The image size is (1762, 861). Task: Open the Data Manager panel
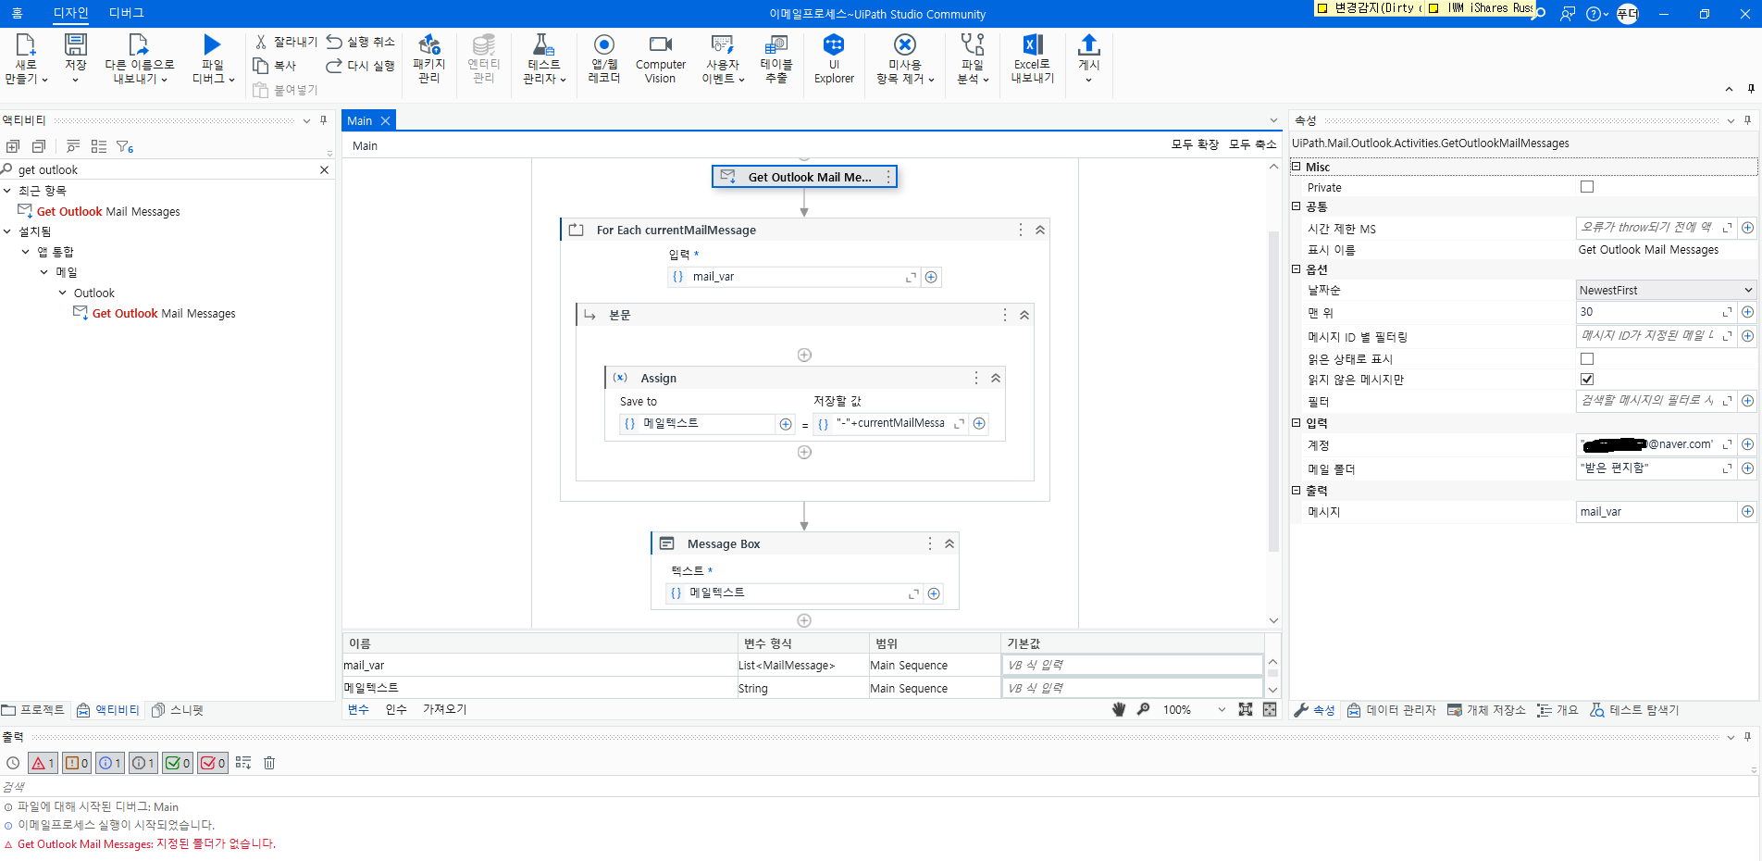pyautogui.click(x=1391, y=710)
